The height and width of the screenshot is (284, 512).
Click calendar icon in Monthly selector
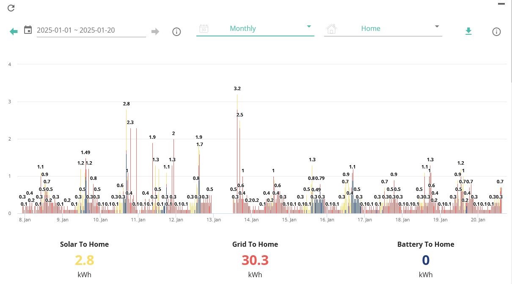(x=204, y=29)
